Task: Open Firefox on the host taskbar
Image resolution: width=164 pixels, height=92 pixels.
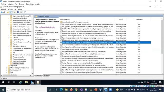Action: [71, 90]
